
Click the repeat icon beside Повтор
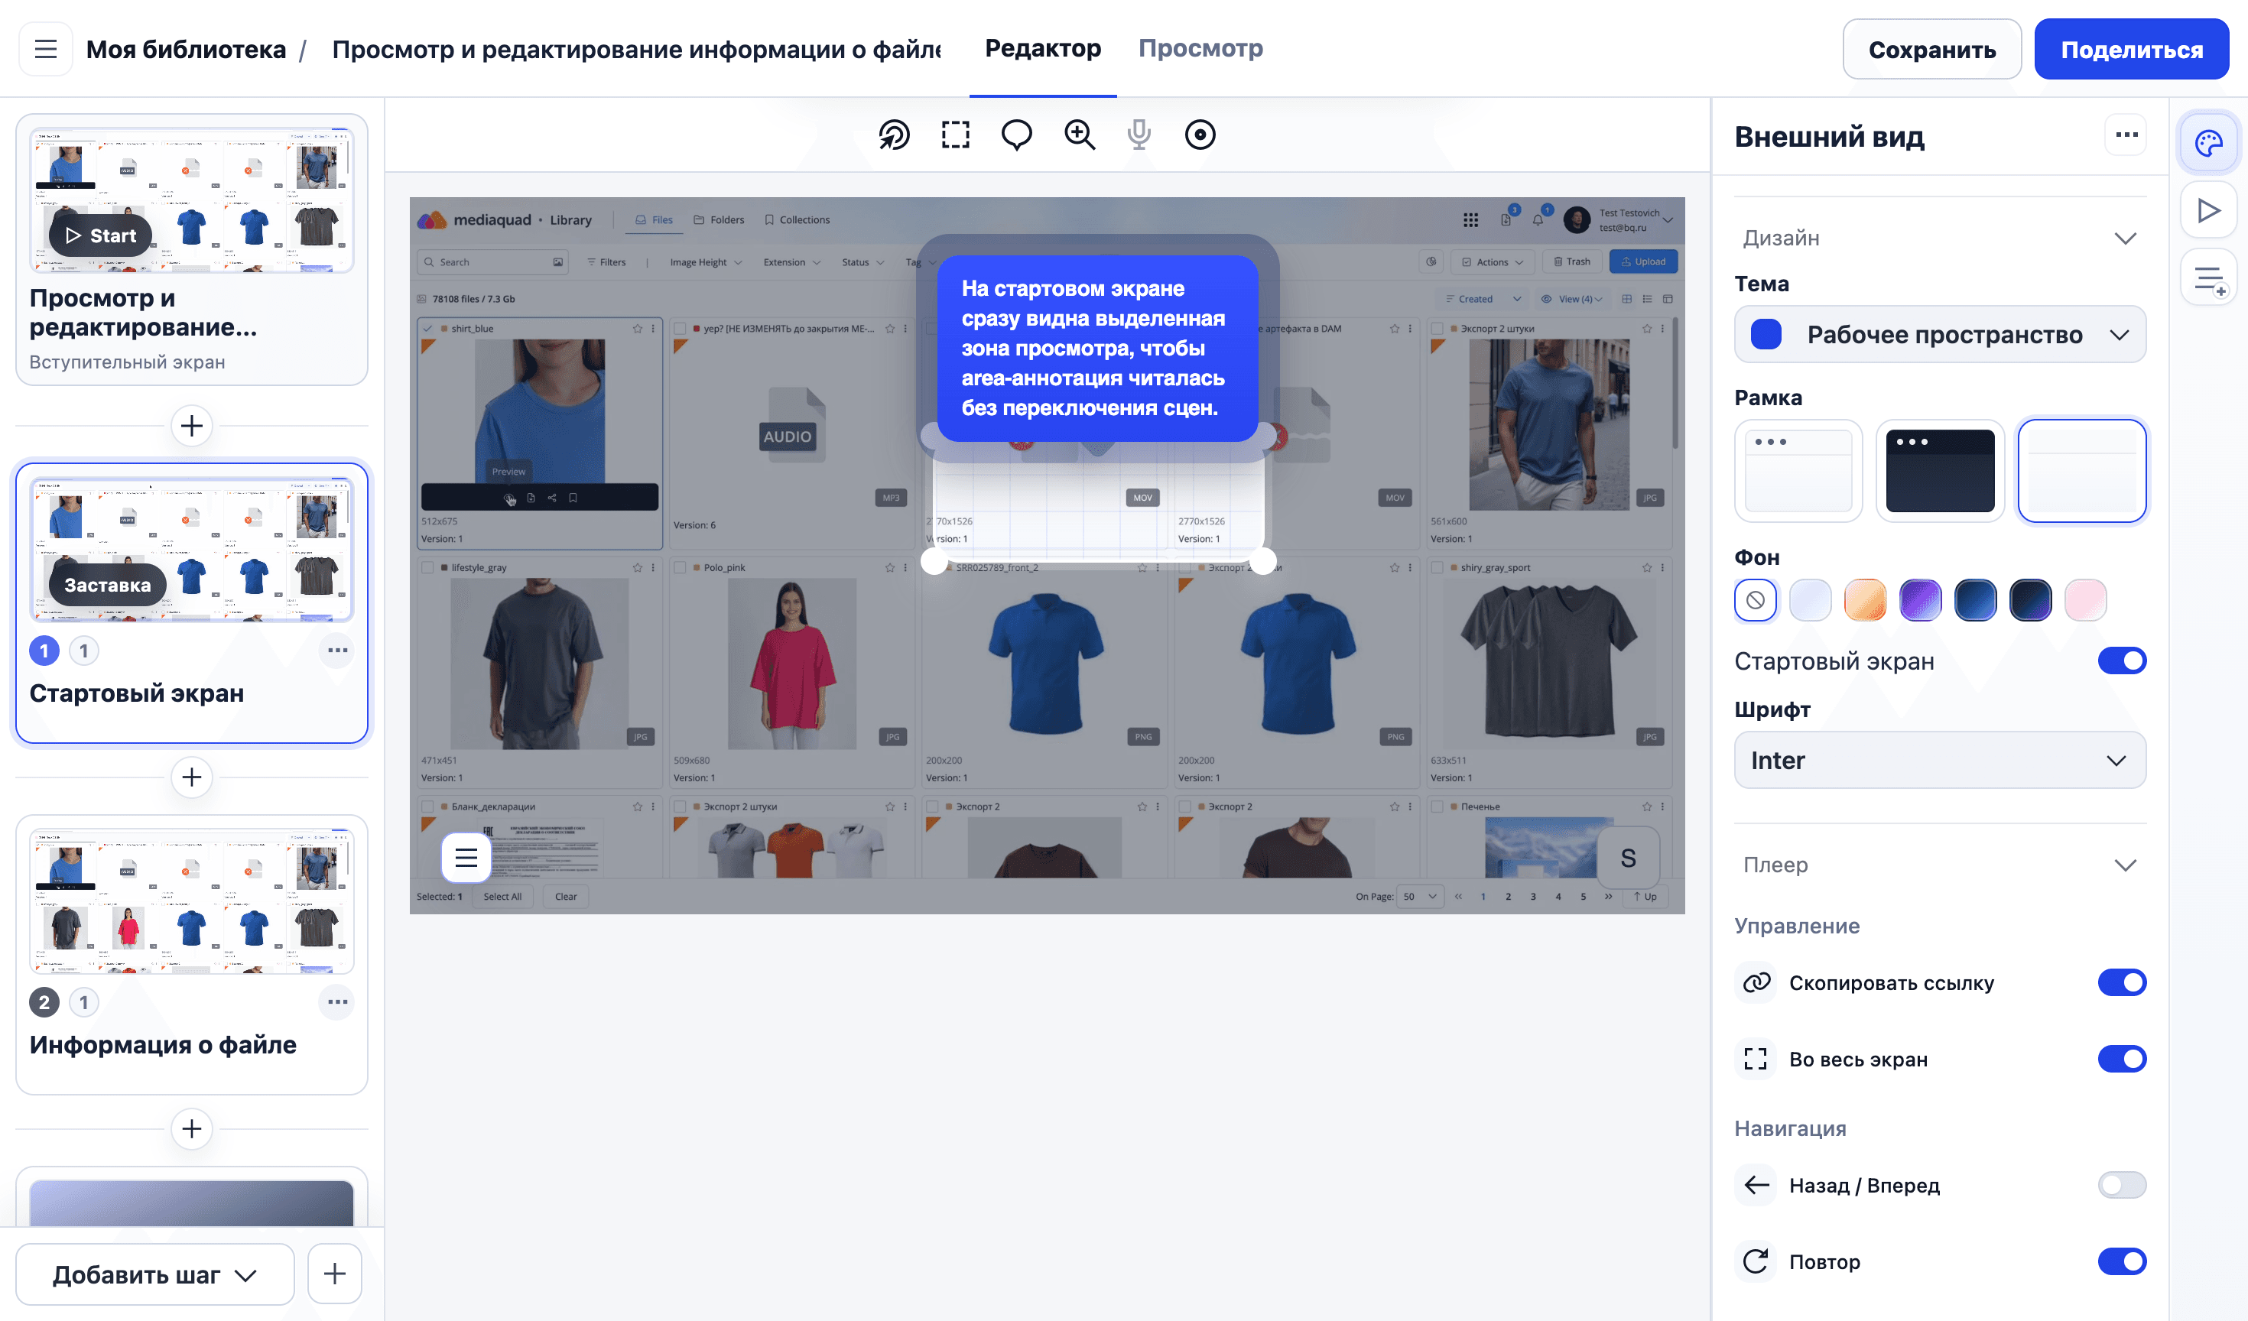(x=1756, y=1261)
